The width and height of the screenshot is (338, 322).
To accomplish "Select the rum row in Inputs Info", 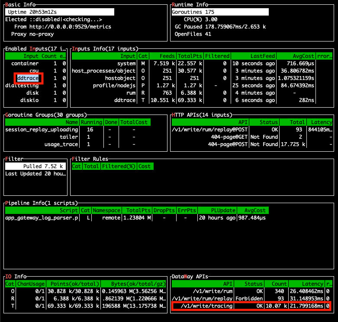I will pyautogui.click(x=202, y=93).
